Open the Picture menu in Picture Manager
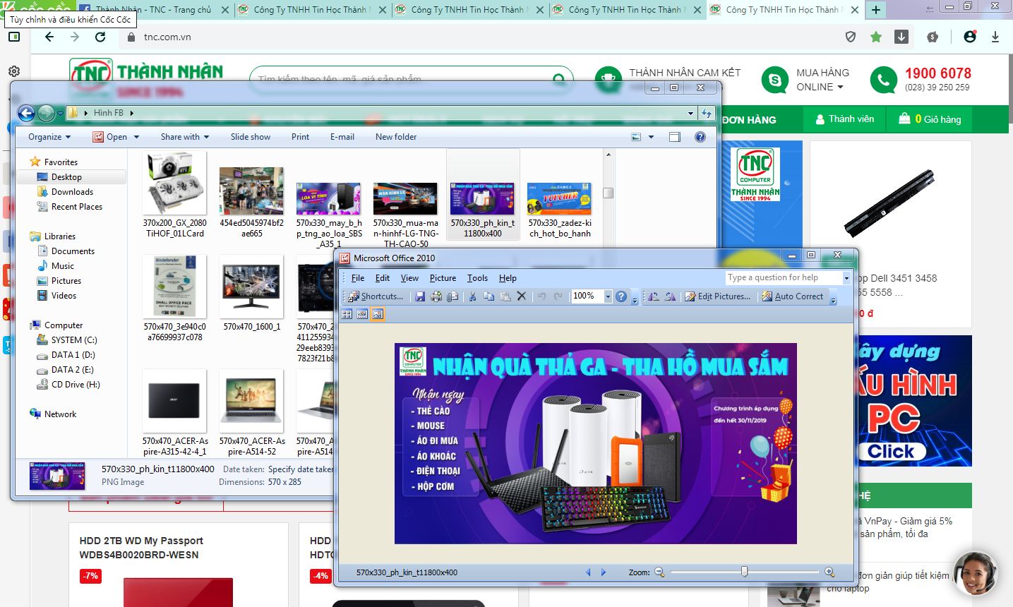 tap(443, 278)
